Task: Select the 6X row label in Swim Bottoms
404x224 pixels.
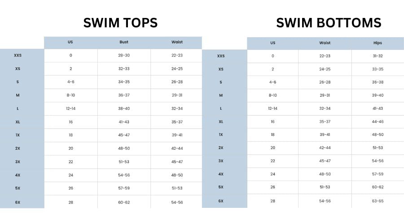Action: point(221,201)
